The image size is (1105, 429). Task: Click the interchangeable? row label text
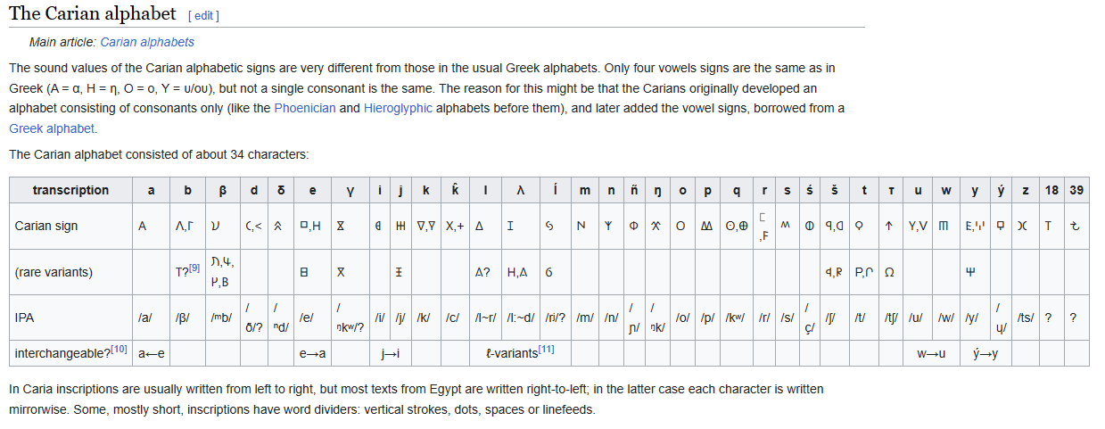(62, 353)
